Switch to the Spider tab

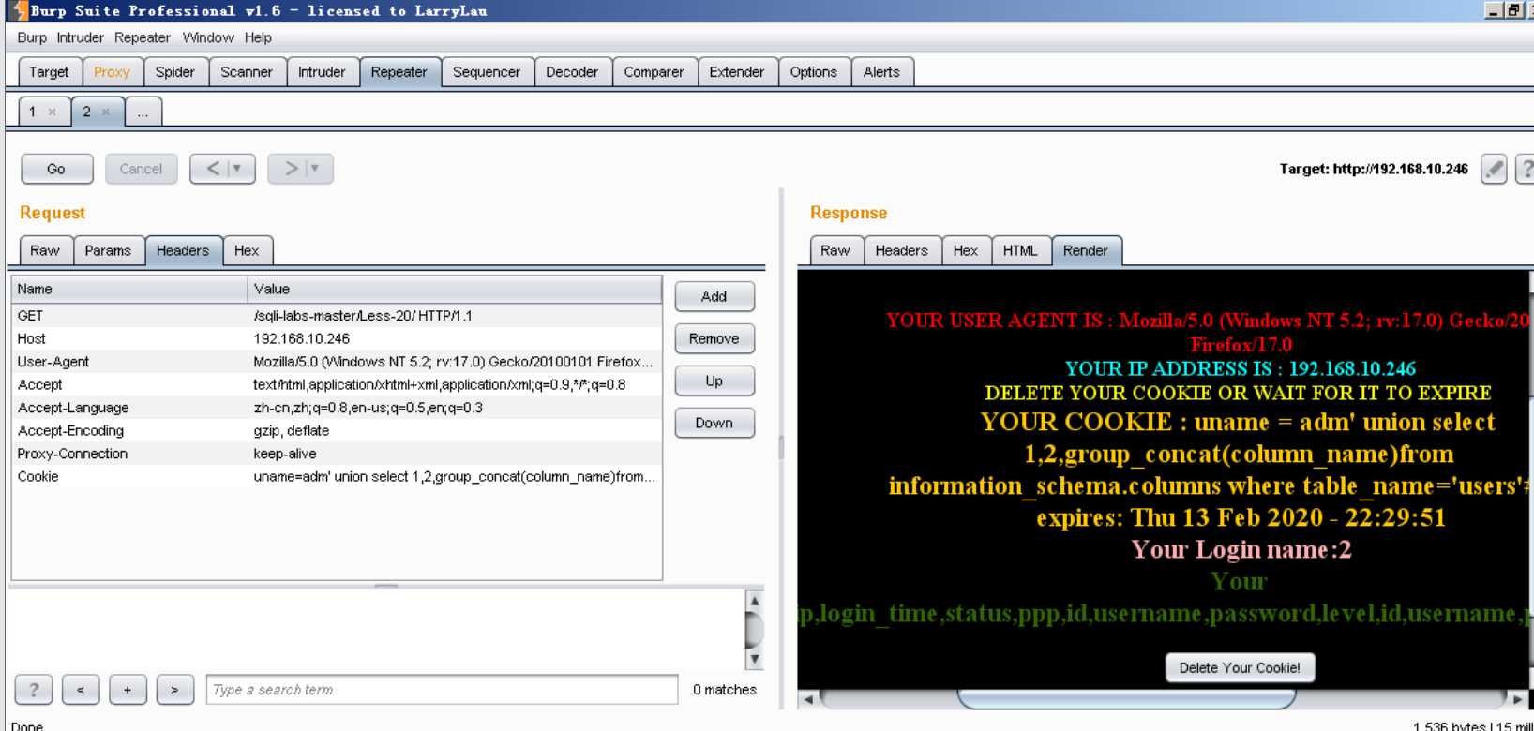(175, 72)
